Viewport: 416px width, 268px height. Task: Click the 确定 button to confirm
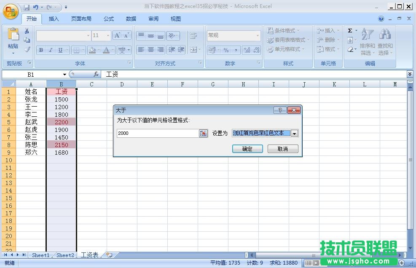(x=247, y=148)
